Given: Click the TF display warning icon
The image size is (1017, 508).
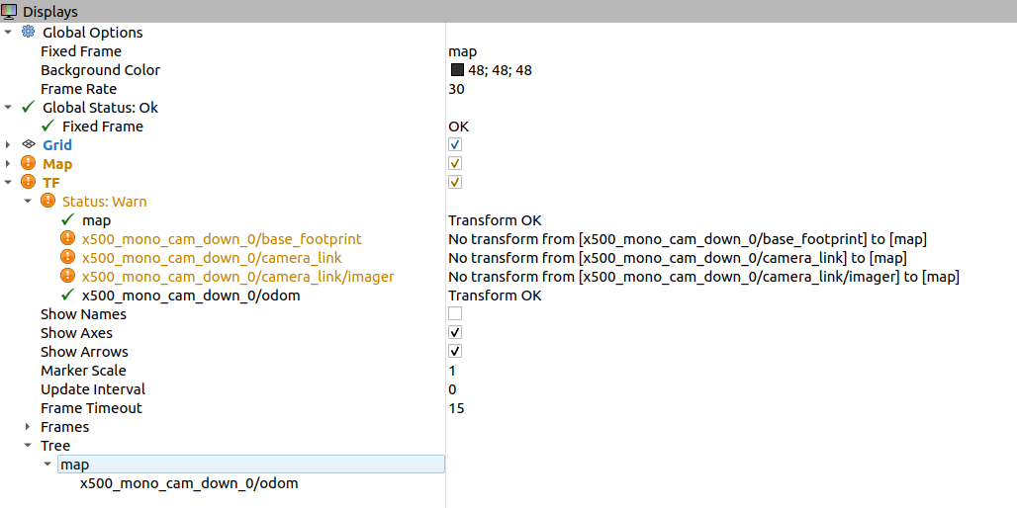Looking at the screenshot, I should 28,183.
